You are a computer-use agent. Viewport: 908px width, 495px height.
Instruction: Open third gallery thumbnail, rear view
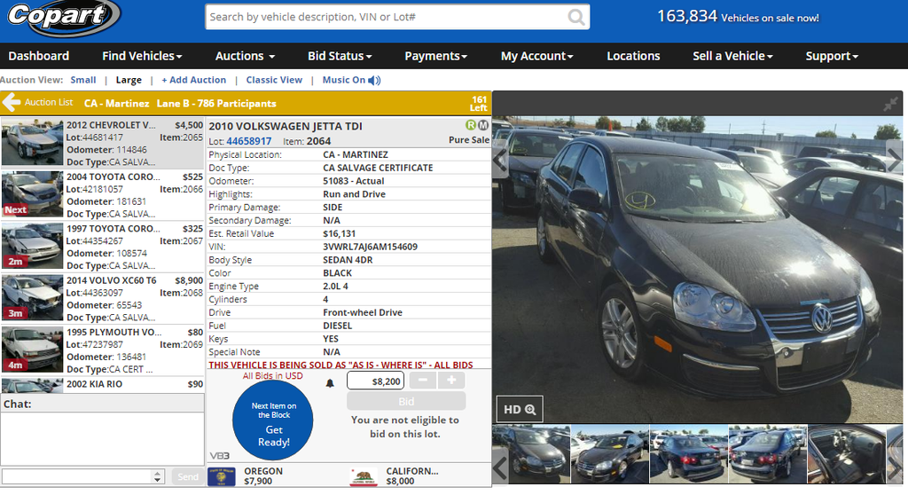[688, 454]
